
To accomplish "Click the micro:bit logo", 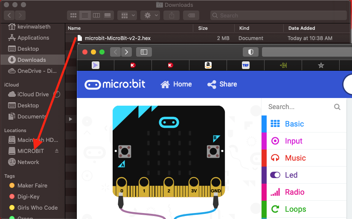I will point(115,84).
